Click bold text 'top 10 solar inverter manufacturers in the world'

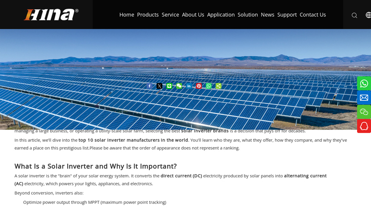point(133,140)
